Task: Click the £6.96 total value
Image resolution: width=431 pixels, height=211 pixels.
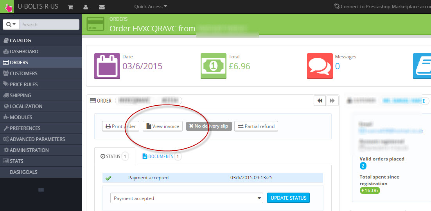Action: 239,66
